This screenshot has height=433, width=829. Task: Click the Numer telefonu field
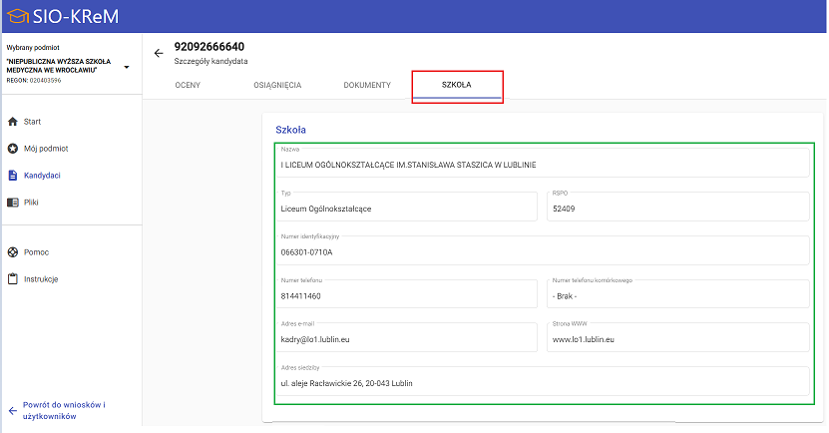(x=406, y=294)
